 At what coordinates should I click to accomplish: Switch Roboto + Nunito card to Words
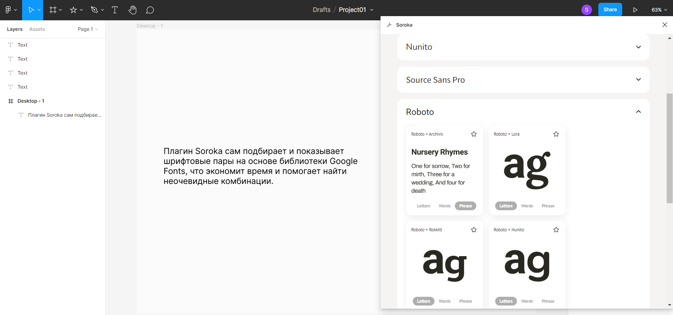(527, 301)
